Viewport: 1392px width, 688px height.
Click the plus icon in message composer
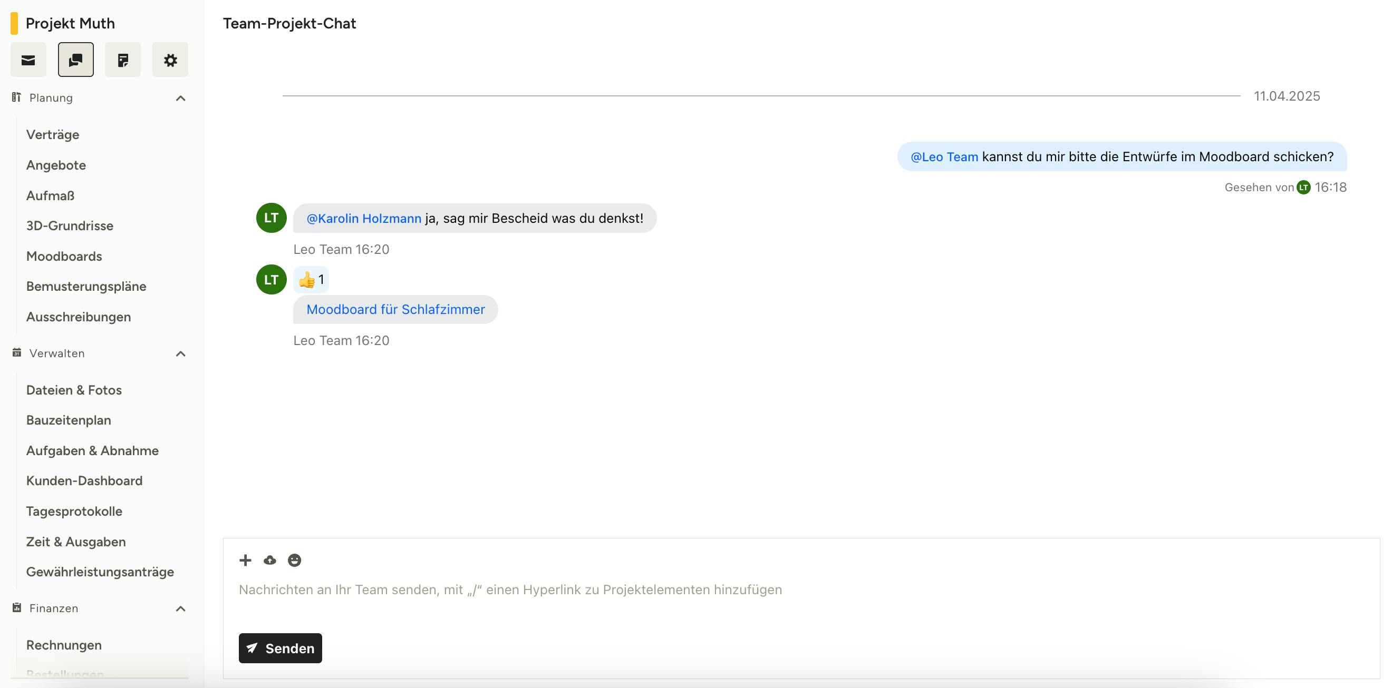(x=245, y=560)
